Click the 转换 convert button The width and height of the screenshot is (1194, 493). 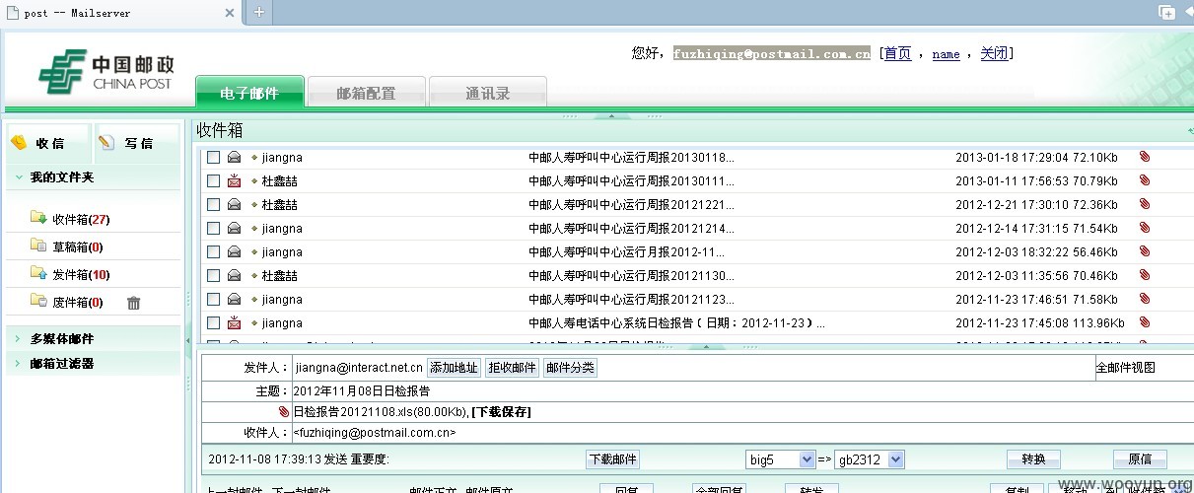(1033, 459)
